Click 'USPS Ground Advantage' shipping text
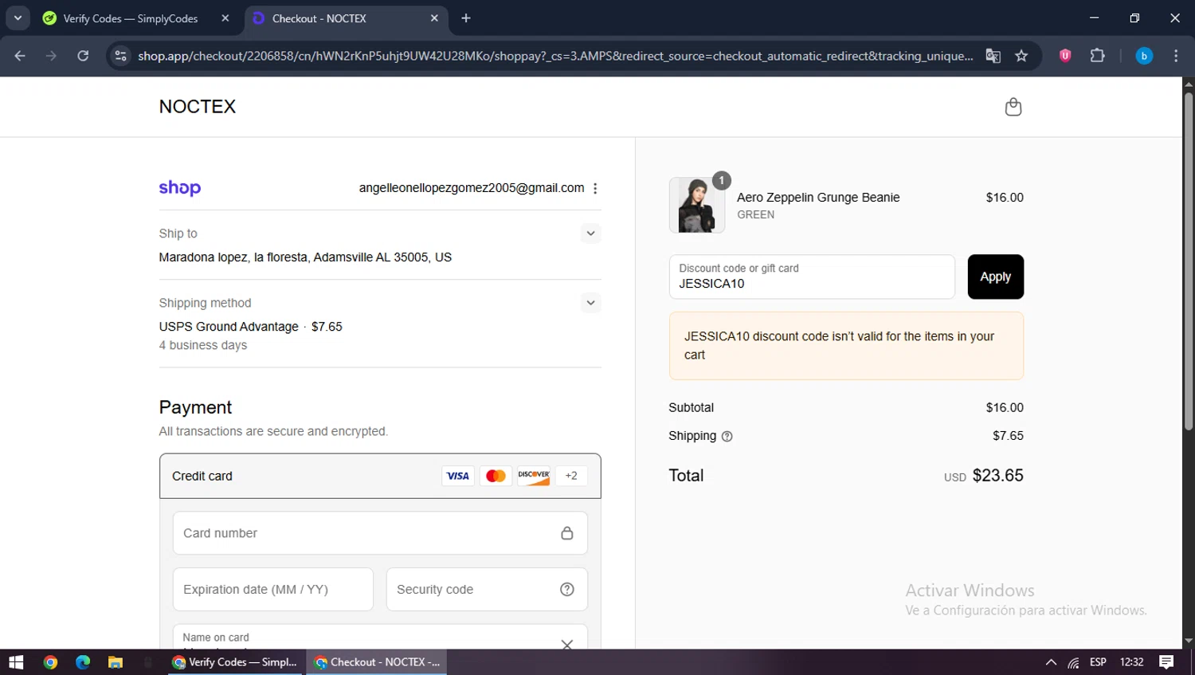Screen dimensions: 1195x675 pyautogui.click(x=229, y=327)
